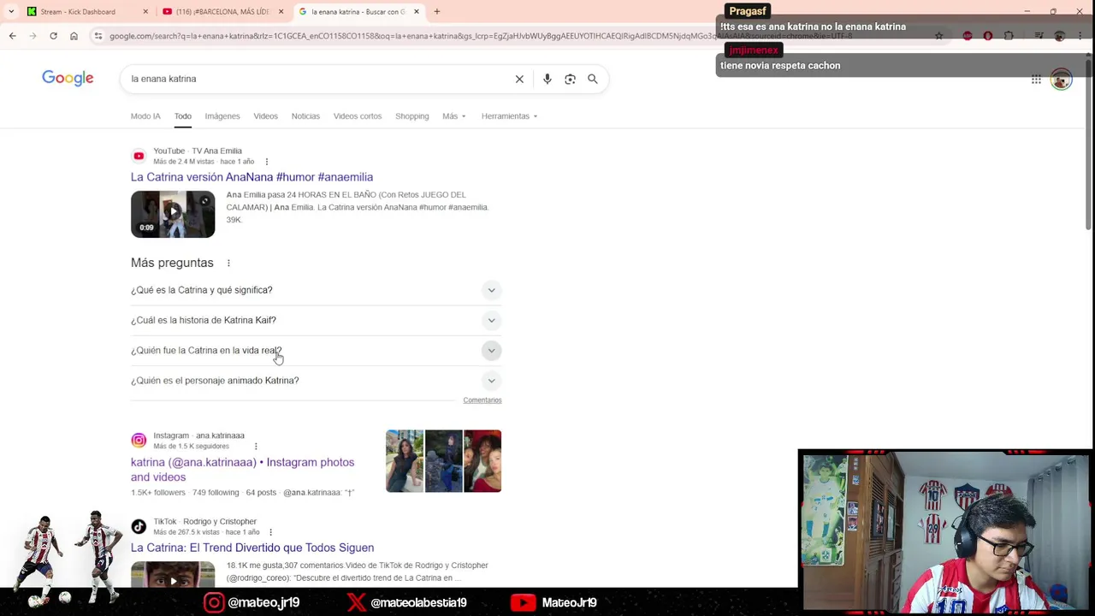This screenshot has height=616, width=1095.
Task: Open the Extensions puzzle icon
Action: click(1009, 36)
